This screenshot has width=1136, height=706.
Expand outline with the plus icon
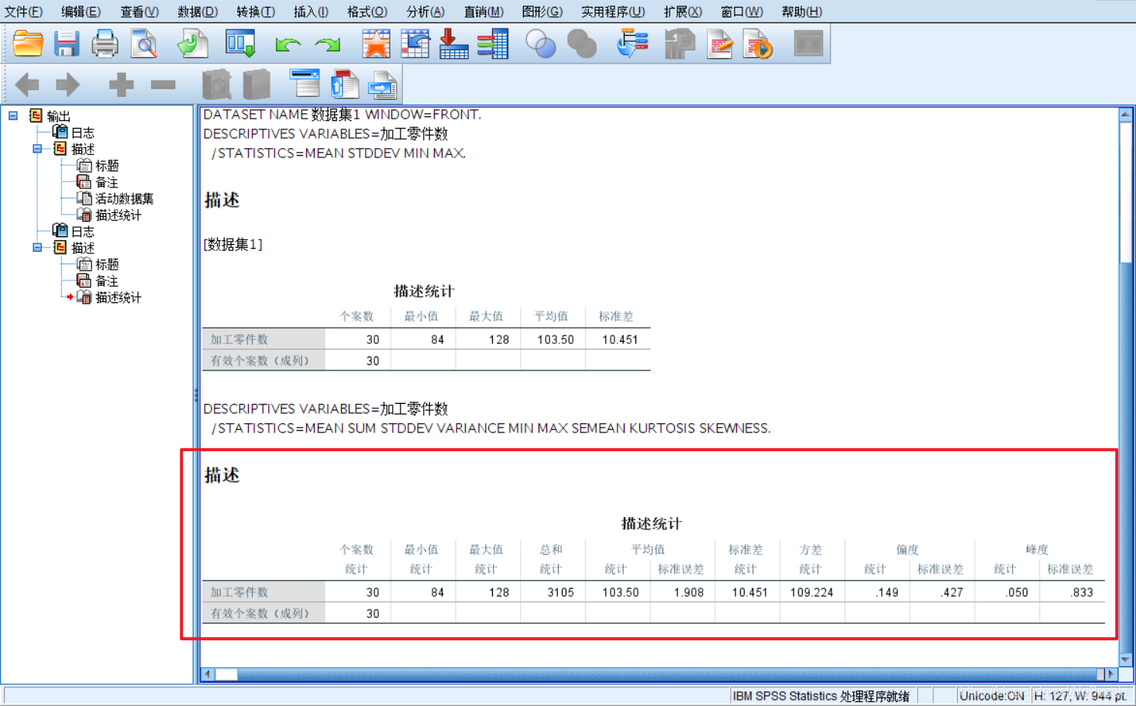[x=121, y=84]
